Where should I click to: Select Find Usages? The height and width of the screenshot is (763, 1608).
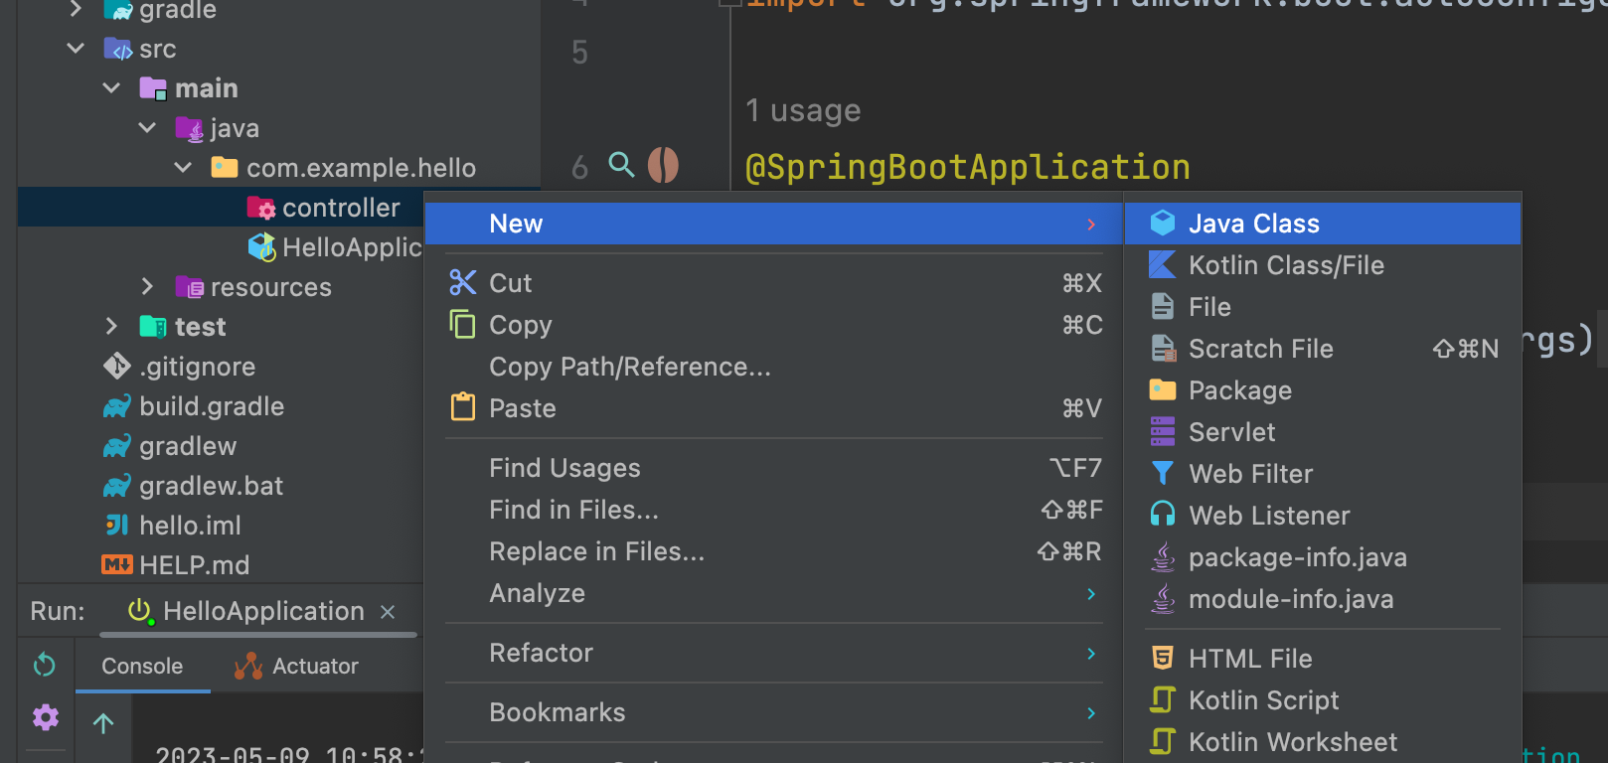[774, 468]
